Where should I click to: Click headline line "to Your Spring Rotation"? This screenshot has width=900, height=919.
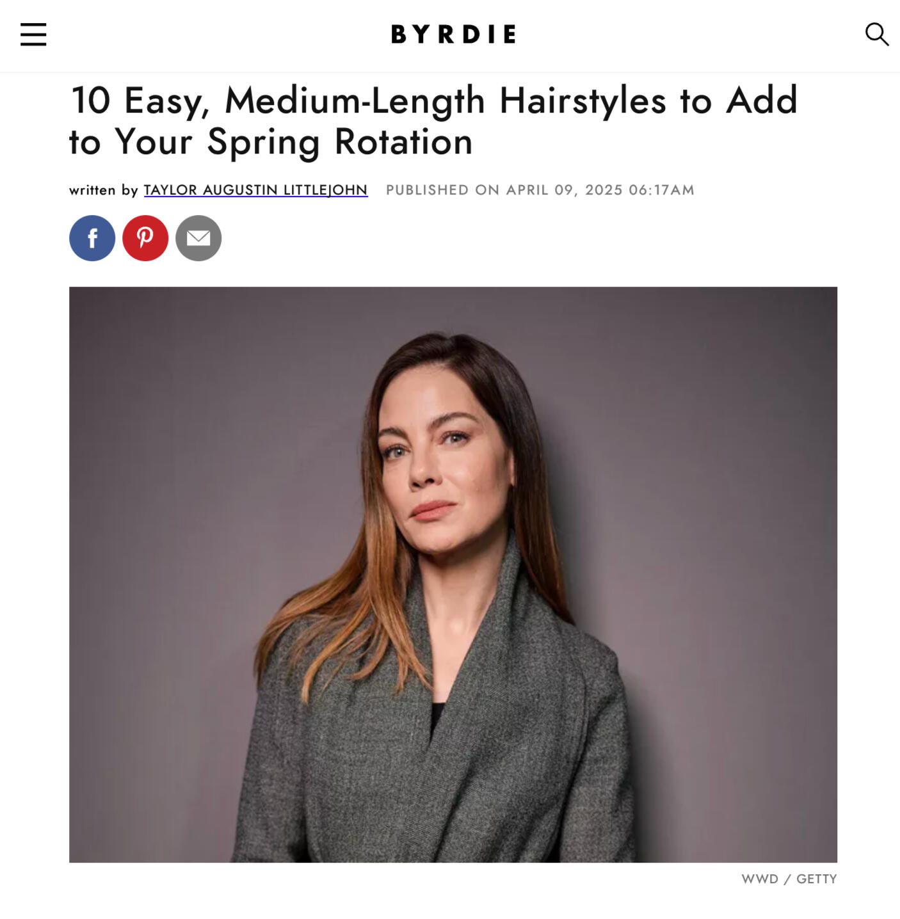pos(271,141)
